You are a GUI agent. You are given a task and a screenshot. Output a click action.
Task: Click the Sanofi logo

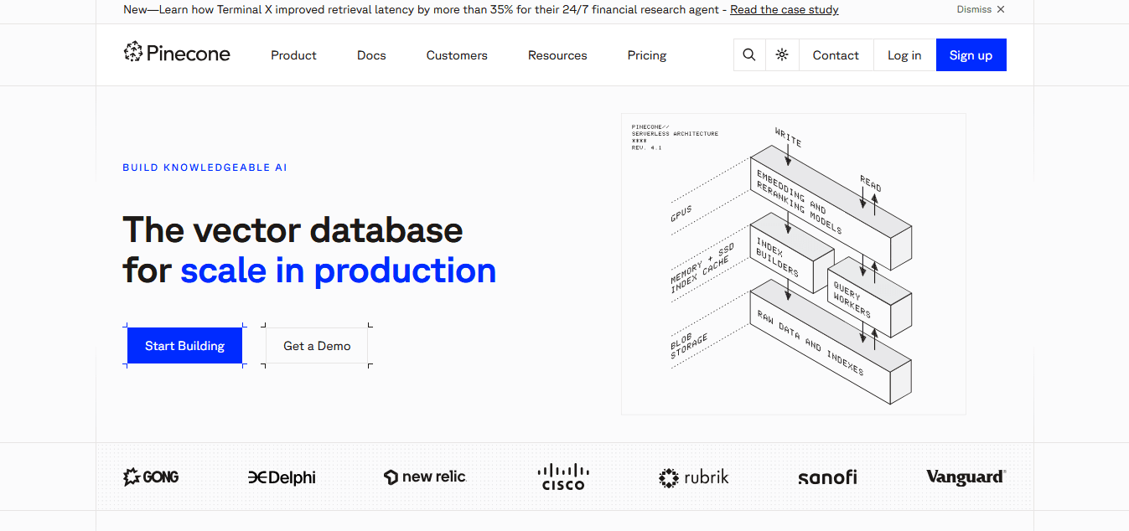pyautogui.click(x=827, y=477)
